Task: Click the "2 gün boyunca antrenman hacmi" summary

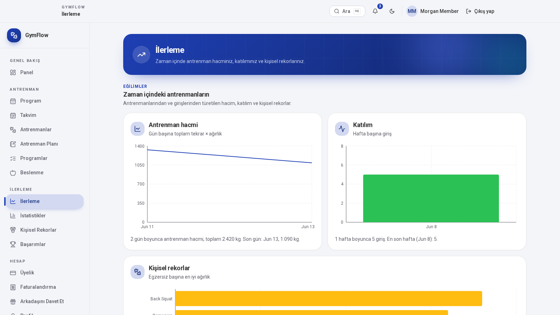Action: (x=215, y=239)
